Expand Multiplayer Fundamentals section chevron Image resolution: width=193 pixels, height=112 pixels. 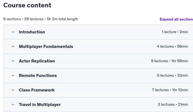[13, 47]
